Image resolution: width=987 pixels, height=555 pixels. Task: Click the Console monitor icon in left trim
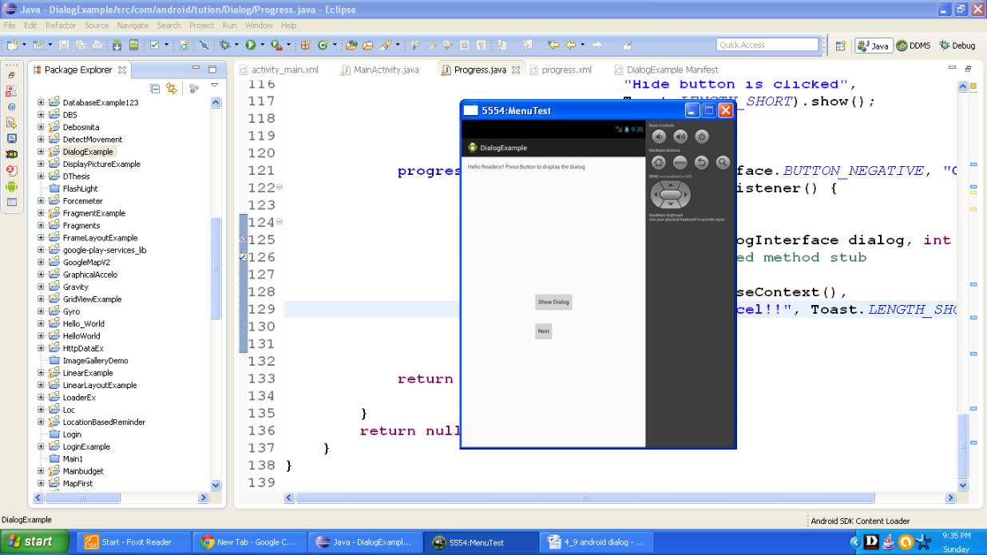tap(11, 138)
